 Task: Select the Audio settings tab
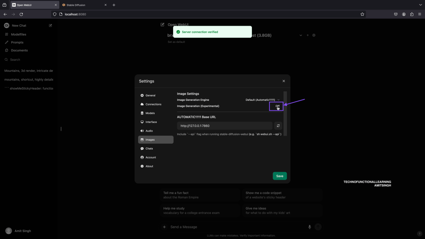(149, 131)
